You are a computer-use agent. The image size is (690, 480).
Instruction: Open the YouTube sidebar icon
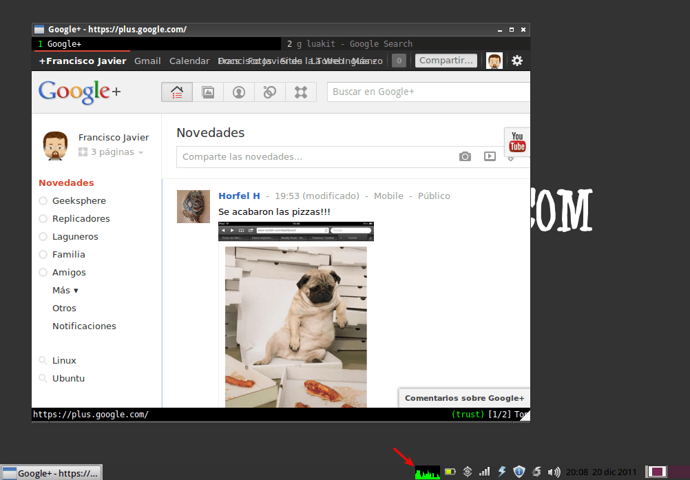coord(516,143)
